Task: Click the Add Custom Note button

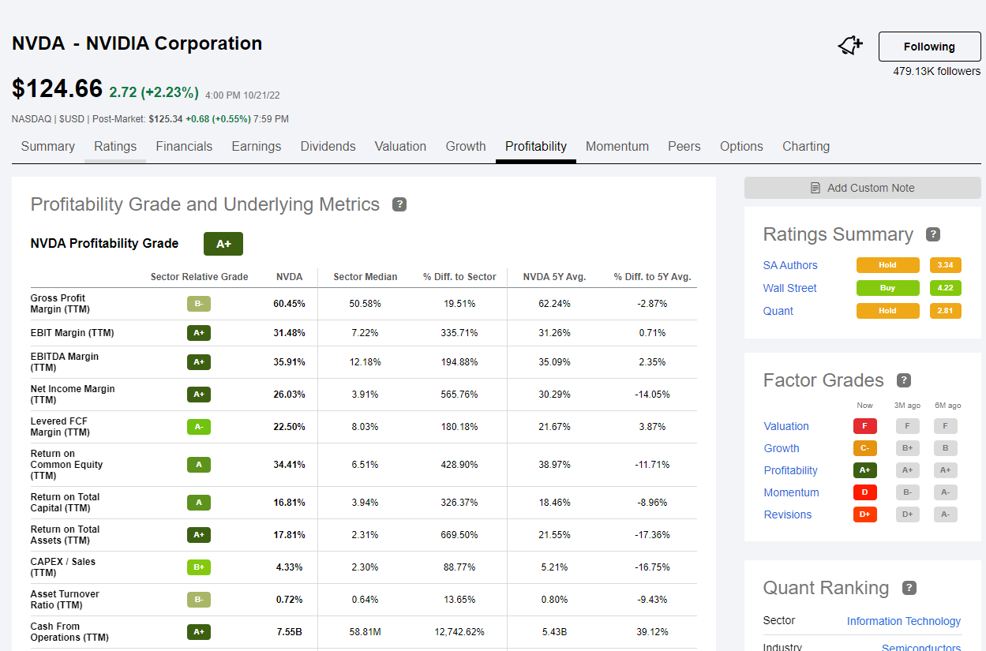Action: pyautogui.click(x=863, y=188)
